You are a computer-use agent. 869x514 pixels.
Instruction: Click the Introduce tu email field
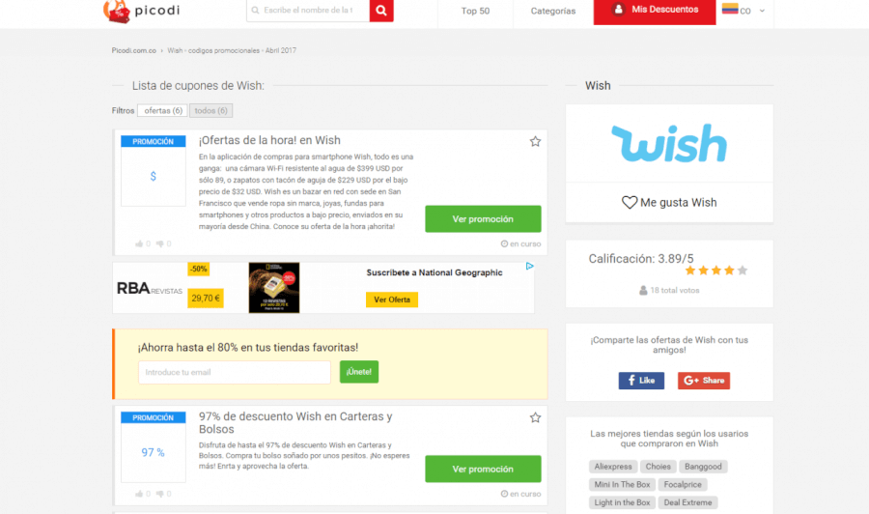235,372
